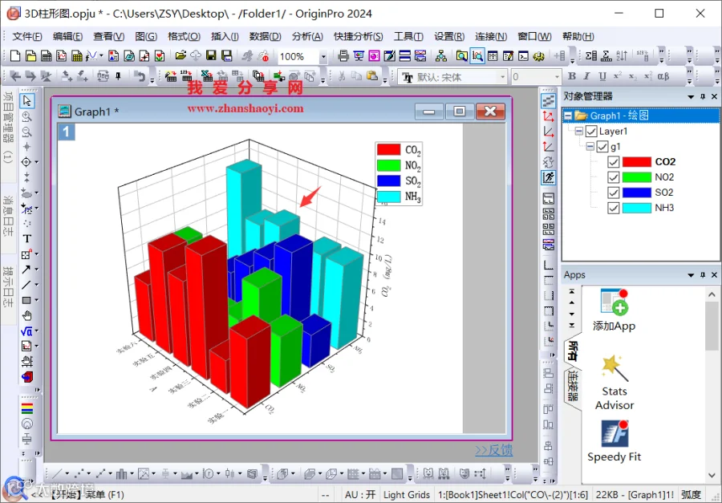Uncheck the CO2 plot checkbox
The image size is (722, 503).
(613, 162)
